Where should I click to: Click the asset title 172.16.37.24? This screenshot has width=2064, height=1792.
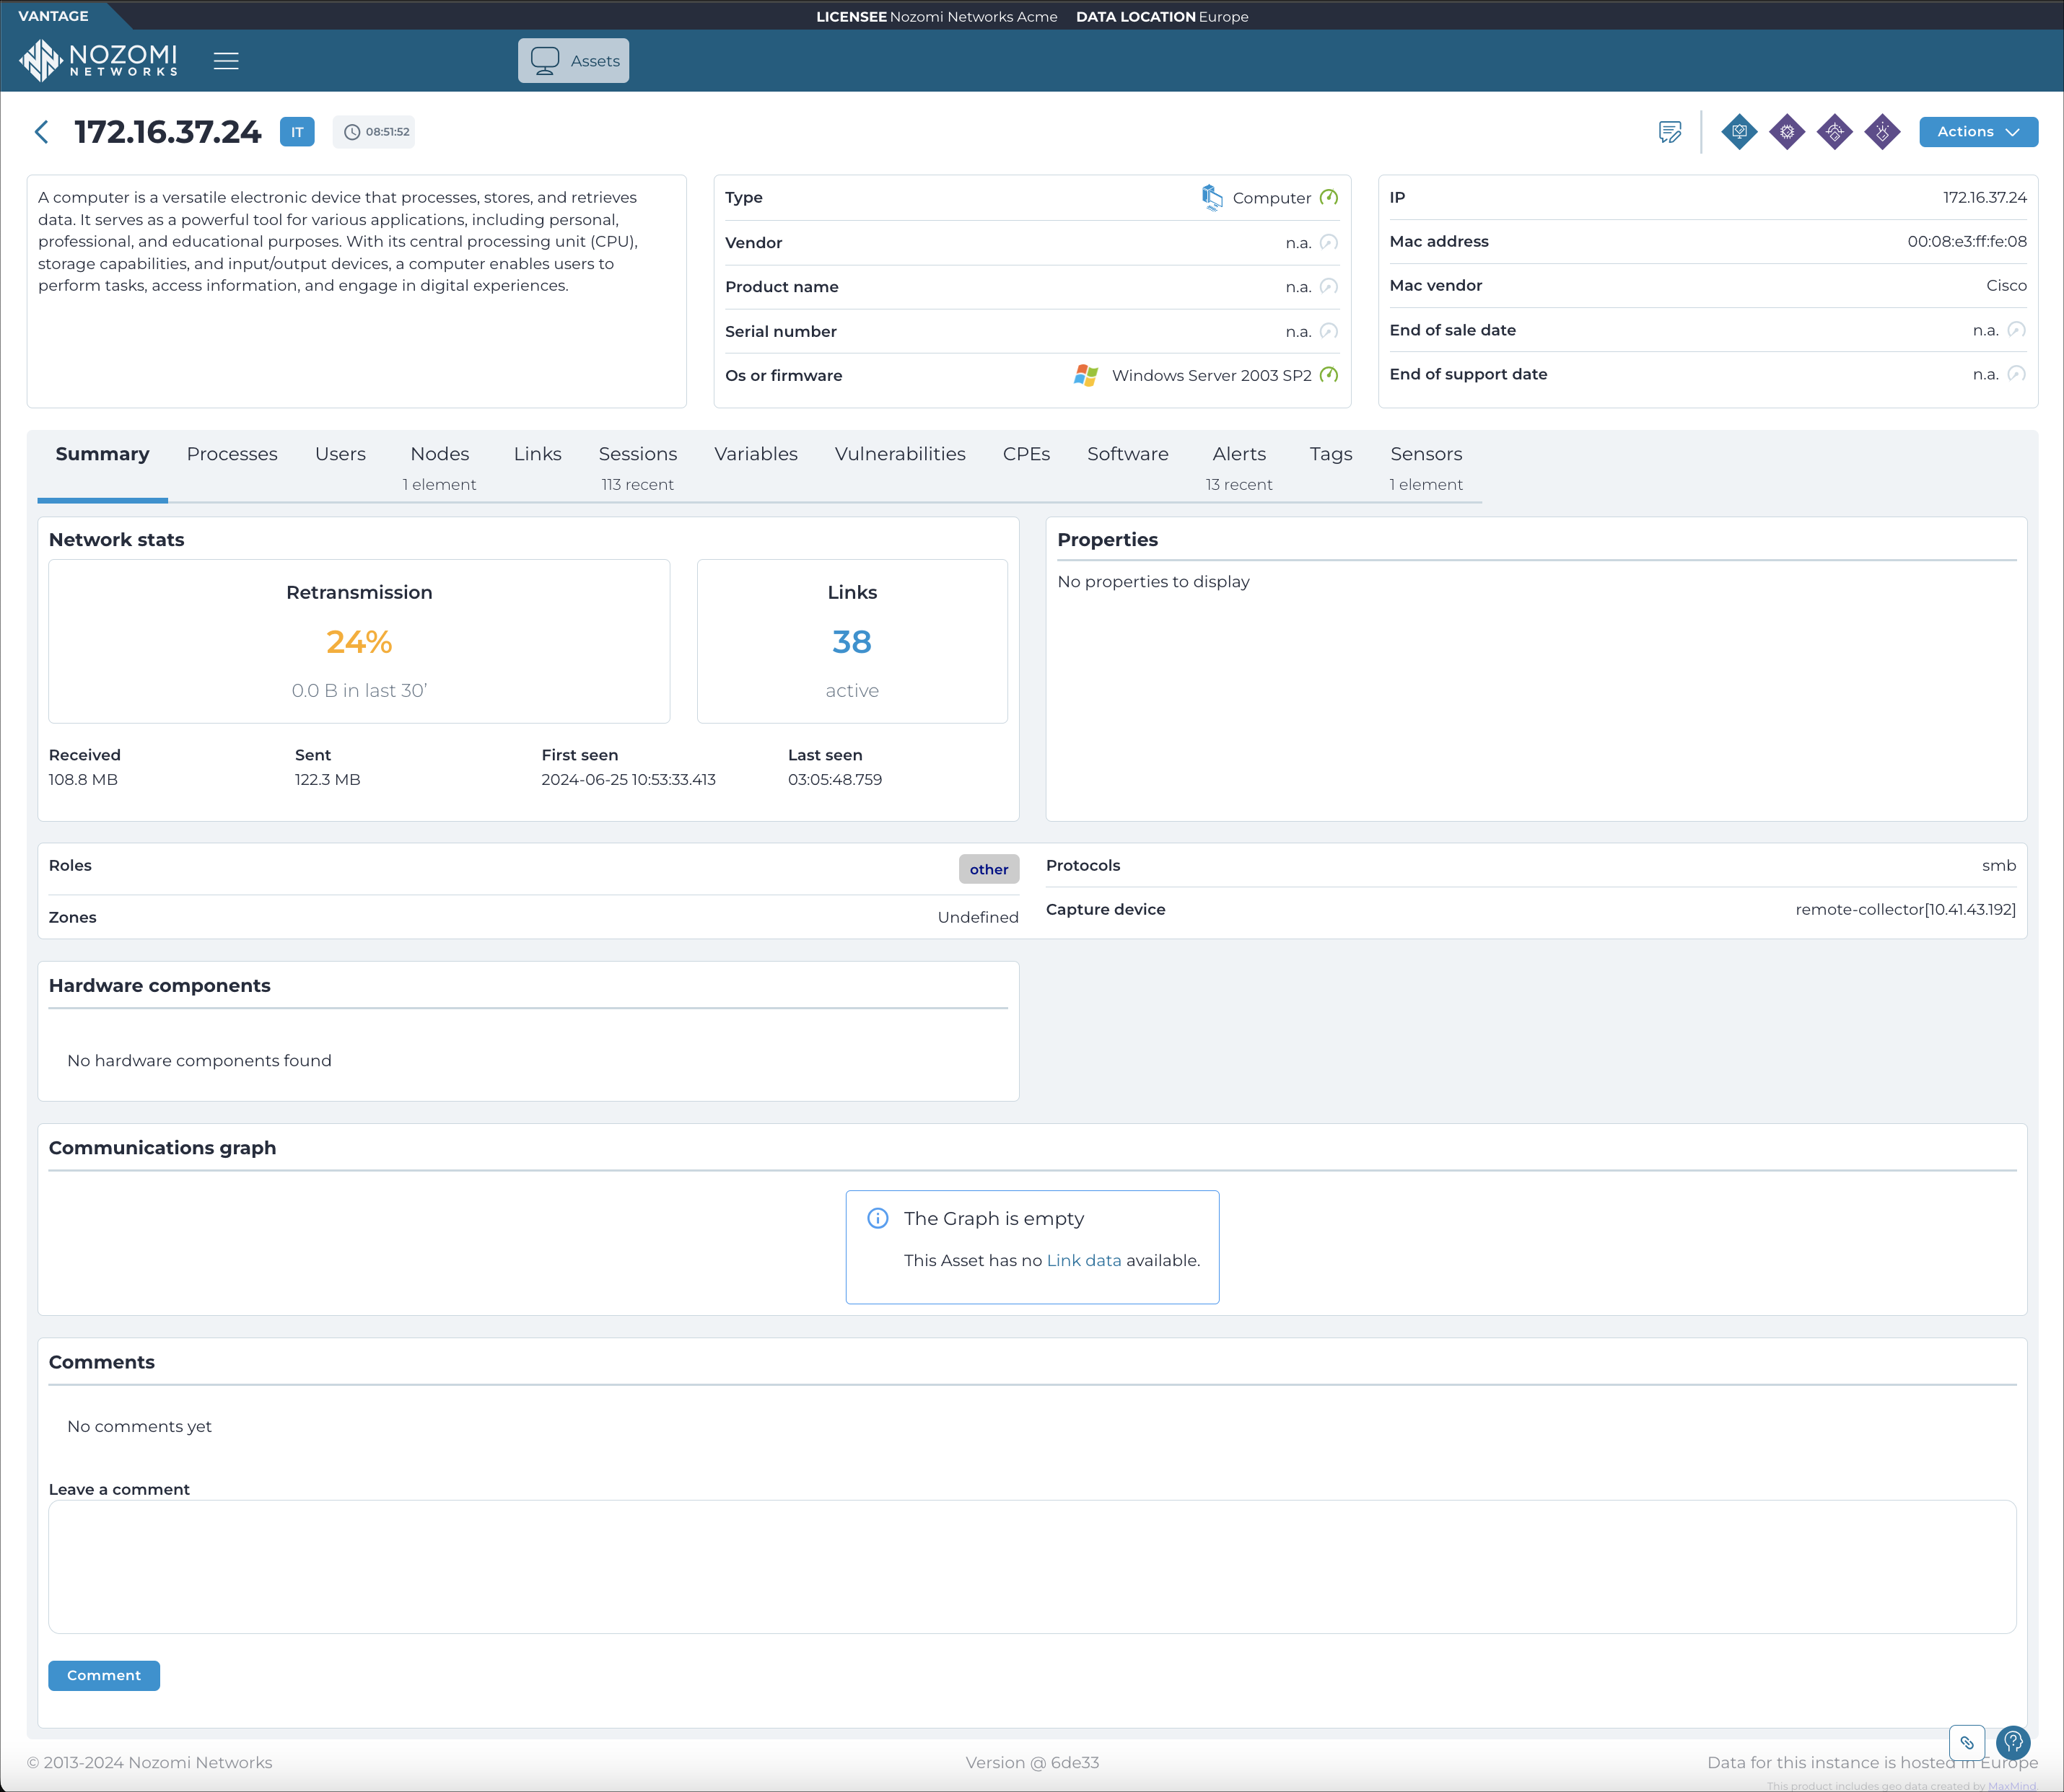(168, 132)
